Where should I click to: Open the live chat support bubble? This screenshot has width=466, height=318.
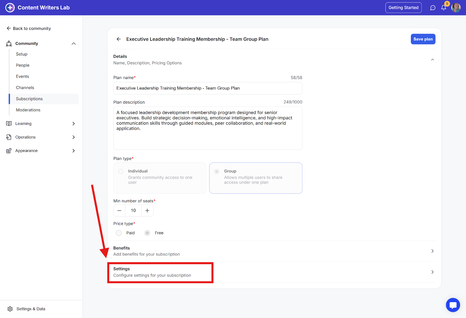[453, 305]
